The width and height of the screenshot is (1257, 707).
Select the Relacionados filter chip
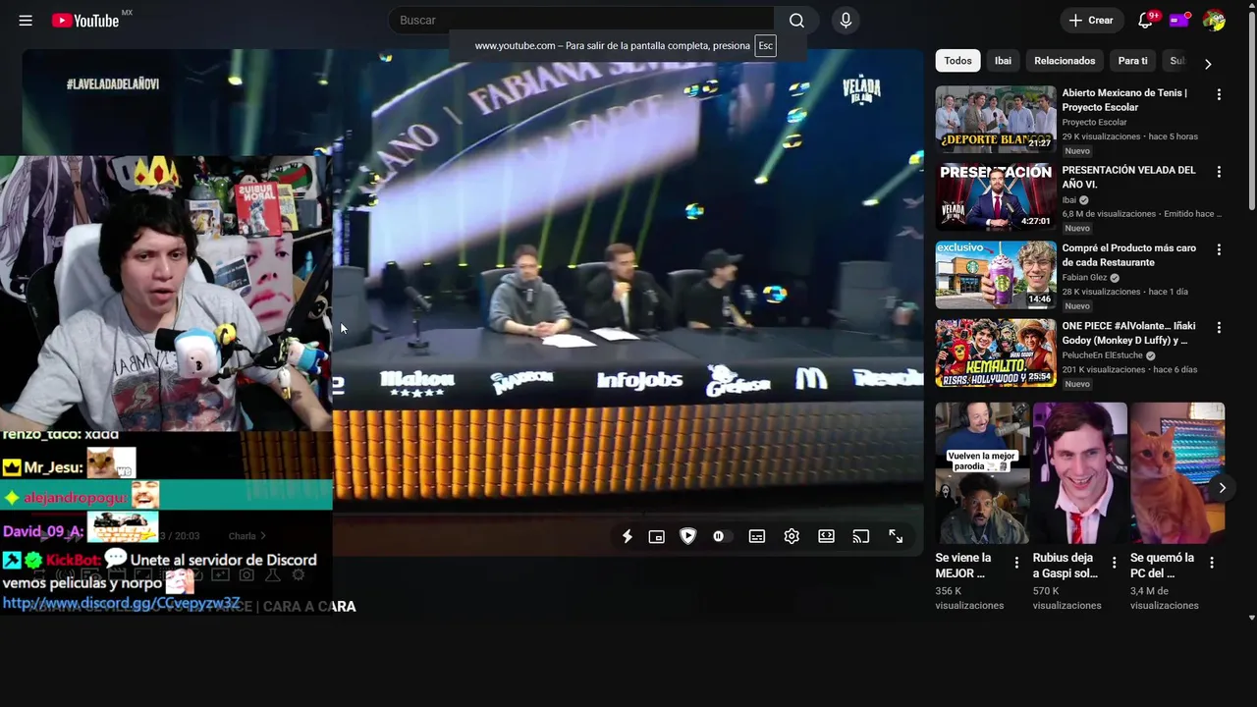coord(1065,61)
